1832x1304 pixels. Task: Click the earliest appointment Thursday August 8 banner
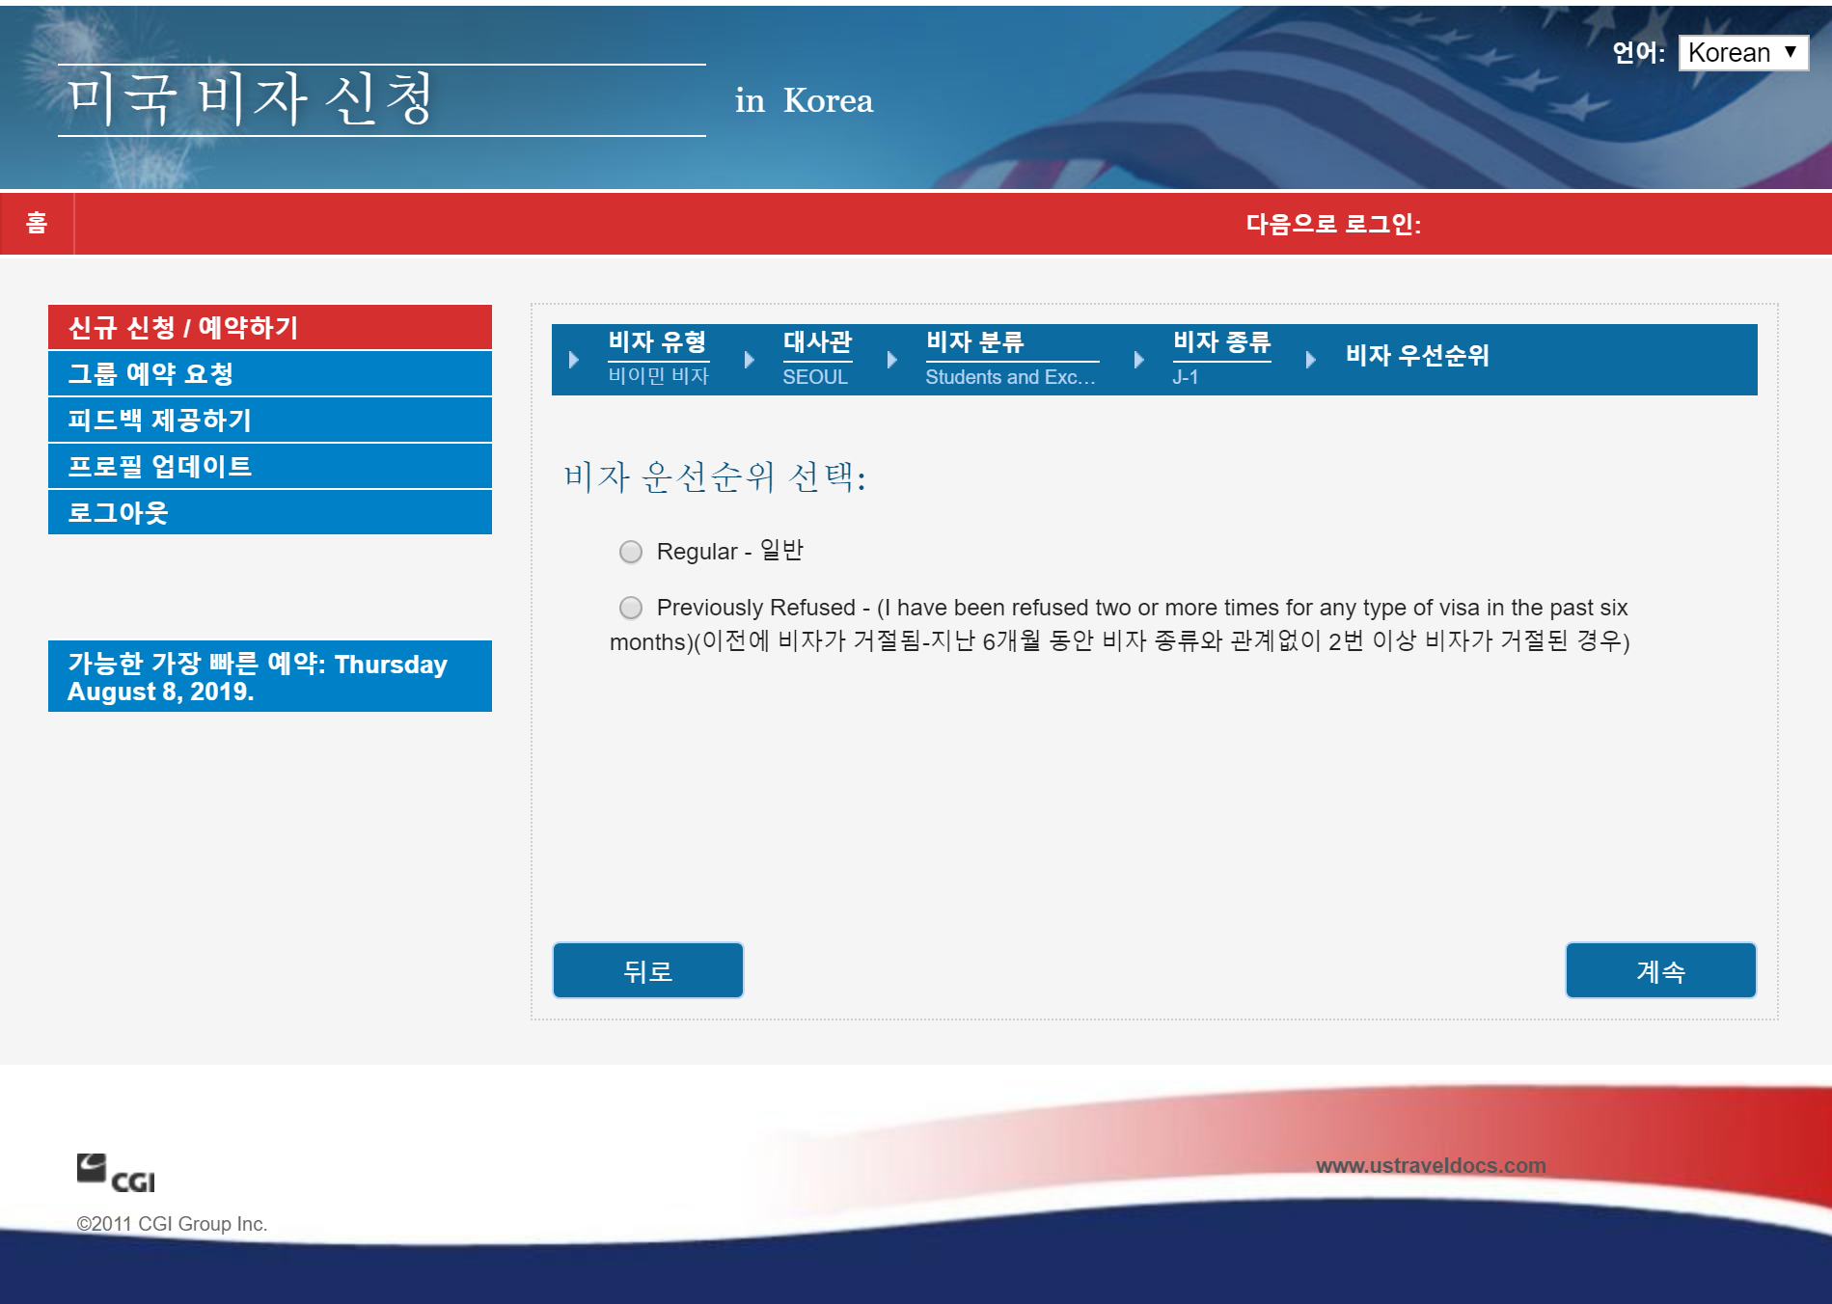coord(270,676)
